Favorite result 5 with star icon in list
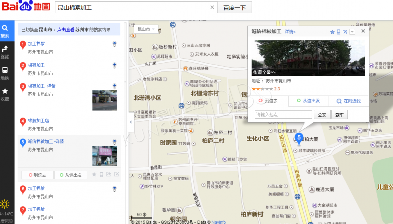 (x=94, y=175)
